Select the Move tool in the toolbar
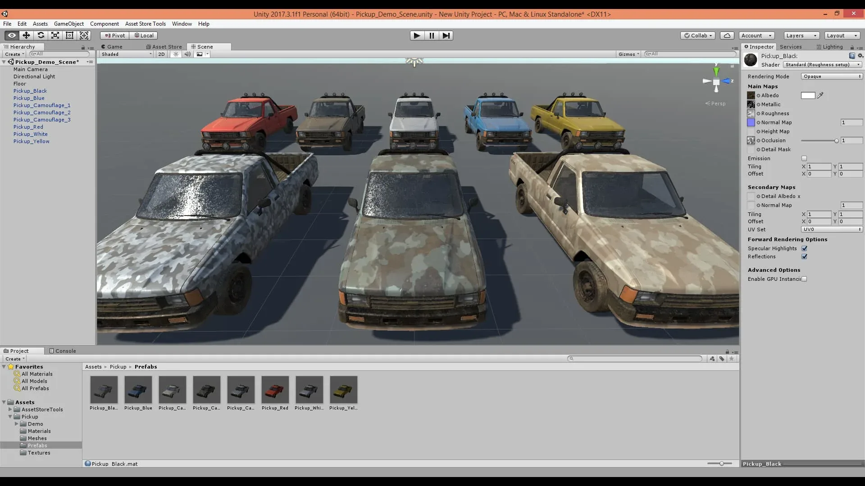The image size is (865, 486). pos(26,35)
